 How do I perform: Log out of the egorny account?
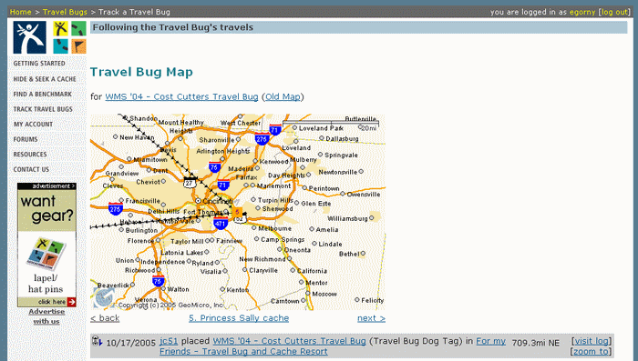(615, 12)
